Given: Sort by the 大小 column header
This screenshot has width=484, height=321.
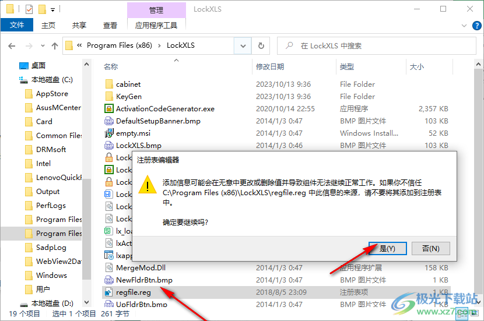Looking at the screenshot, I should point(417,66).
